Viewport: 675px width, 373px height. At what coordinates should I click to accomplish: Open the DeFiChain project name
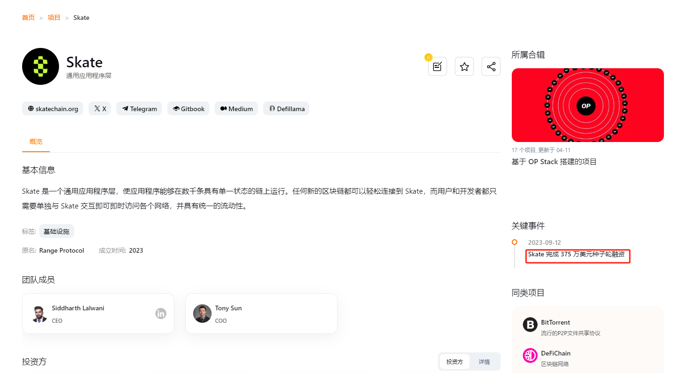[556, 353]
